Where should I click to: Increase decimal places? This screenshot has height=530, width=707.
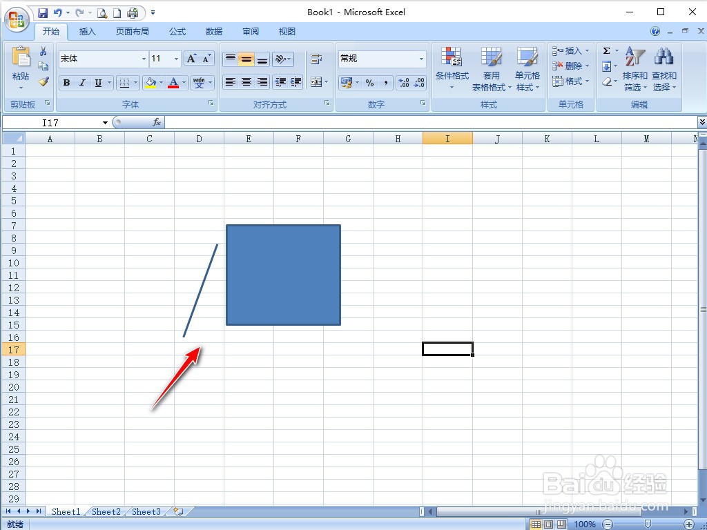(403, 83)
